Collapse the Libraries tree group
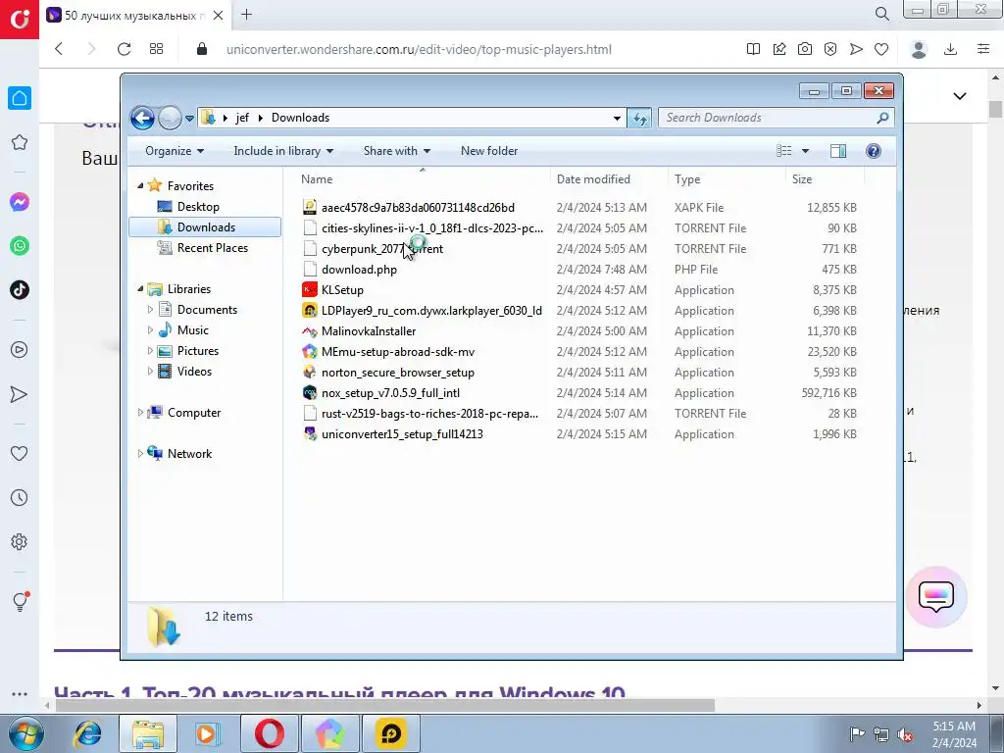The width and height of the screenshot is (1004, 753). (140, 289)
